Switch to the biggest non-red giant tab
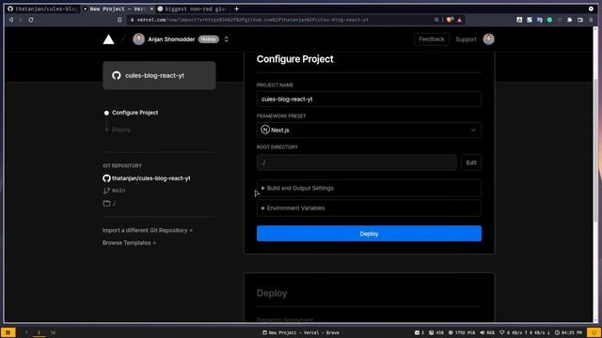The image size is (602, 338). coord(192,8)
